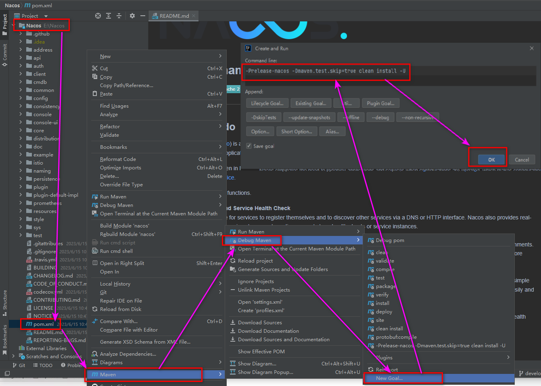Click Find Usages in context menu
Image resolution: width=541 pixels, height=386 pixels.
157,106
